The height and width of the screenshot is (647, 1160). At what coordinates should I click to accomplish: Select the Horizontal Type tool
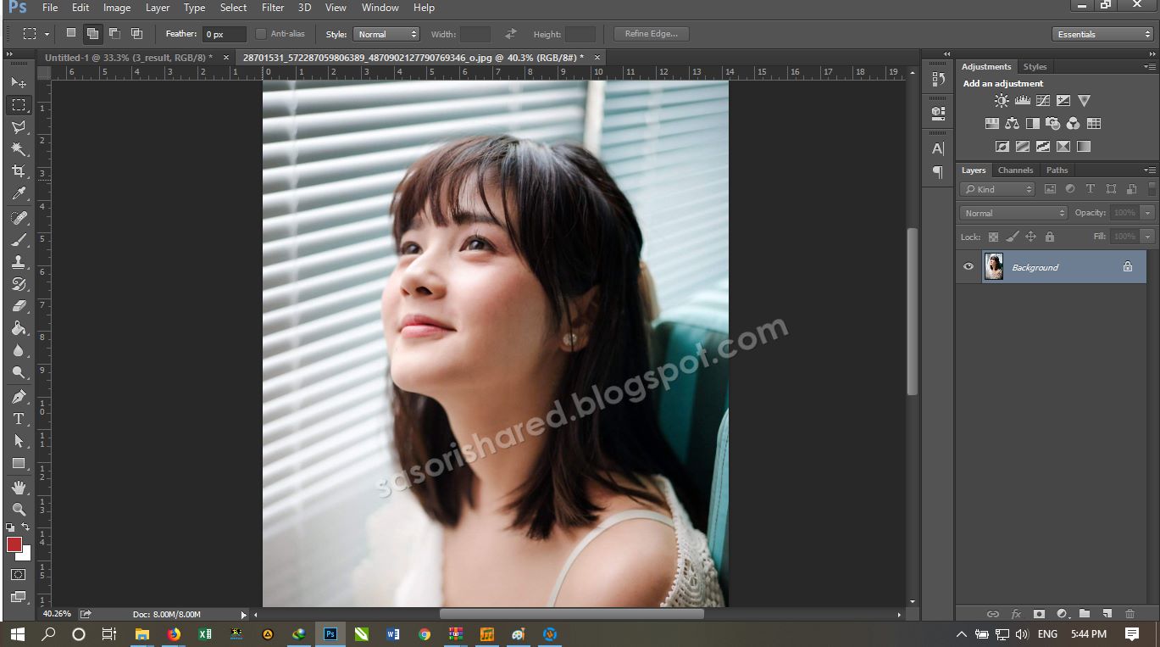click(19, 419)
